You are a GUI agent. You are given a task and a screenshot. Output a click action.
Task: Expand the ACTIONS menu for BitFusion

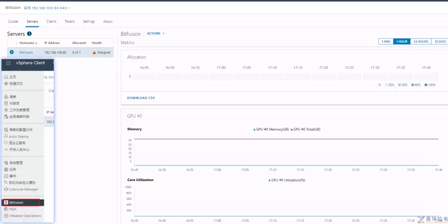(x=156, y=34)
